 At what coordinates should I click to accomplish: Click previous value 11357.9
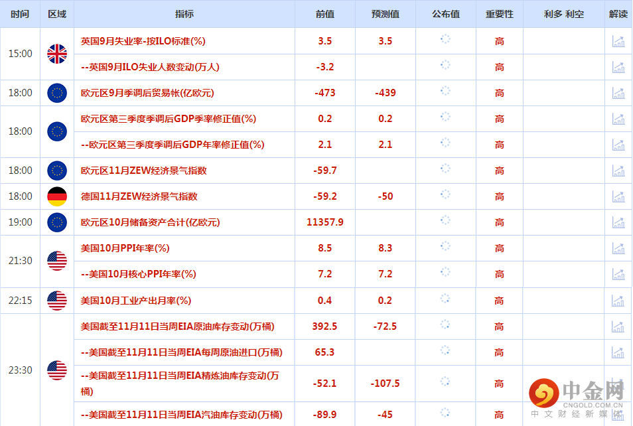[x=325, y=222]
